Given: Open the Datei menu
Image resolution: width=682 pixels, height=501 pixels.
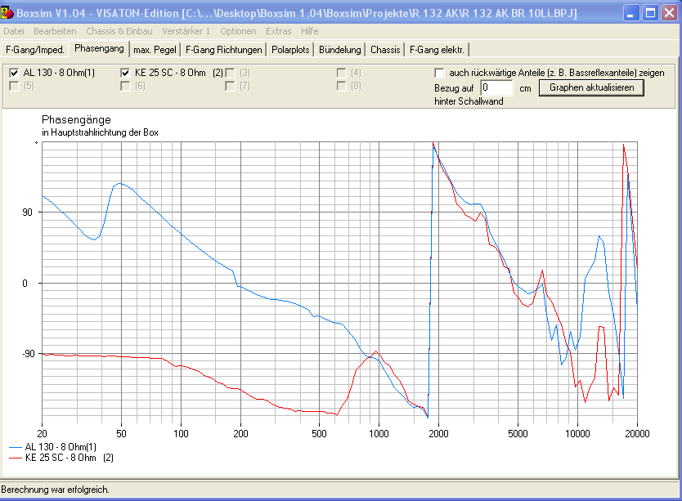Looking at the screenshot, I should coord(14,30).
